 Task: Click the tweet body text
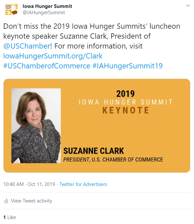click(x=92, y=46)
